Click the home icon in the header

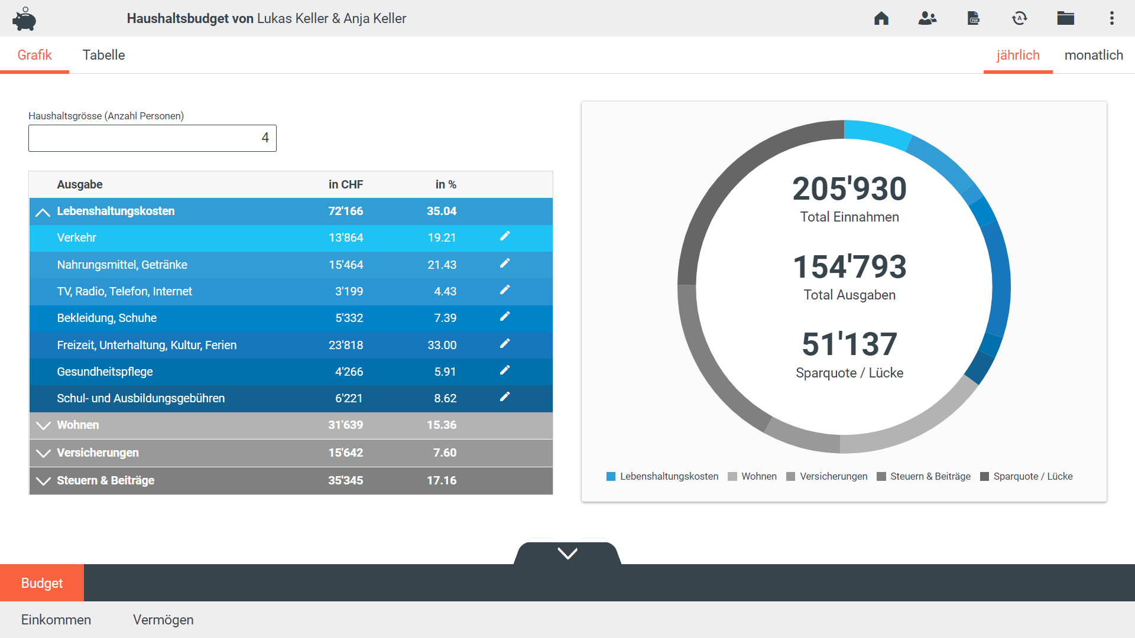pyautogui.click(x=881, y=18)
